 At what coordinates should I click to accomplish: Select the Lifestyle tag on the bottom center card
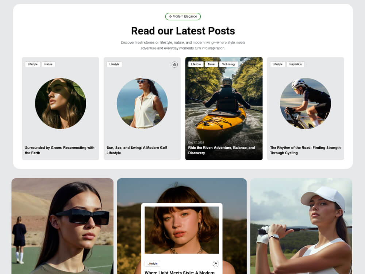tap(152, 263)
